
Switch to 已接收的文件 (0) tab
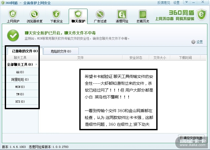25,51
